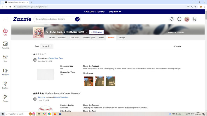
Task: View third review picture thumbnail
Action: tap(110, 81)
